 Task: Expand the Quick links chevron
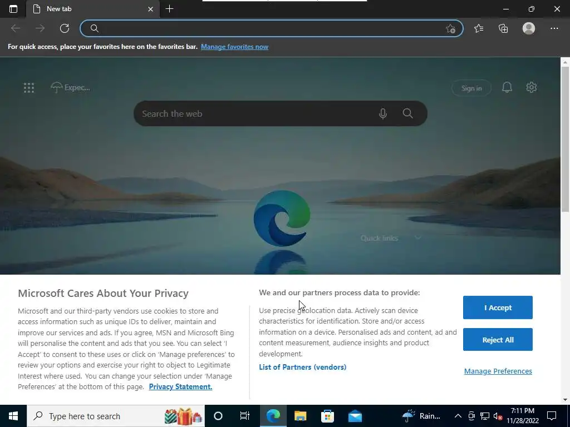(x=418, y=238)
